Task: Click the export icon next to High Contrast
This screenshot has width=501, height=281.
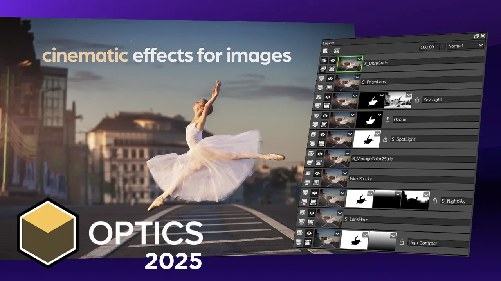Action: coord(402,242)
